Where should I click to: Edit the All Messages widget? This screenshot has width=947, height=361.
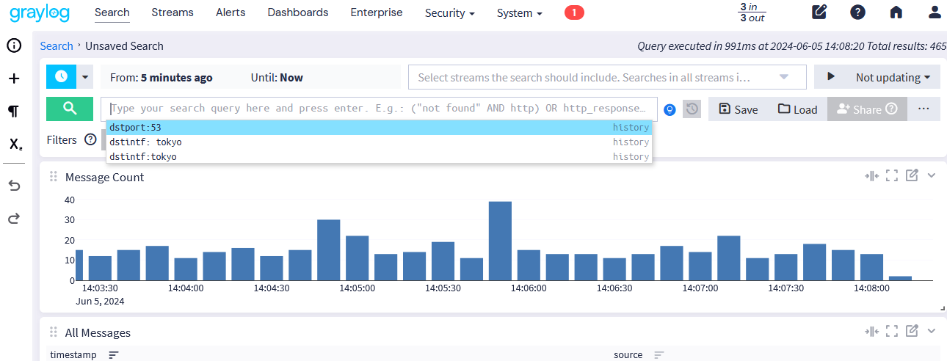[x=912, y=331]
